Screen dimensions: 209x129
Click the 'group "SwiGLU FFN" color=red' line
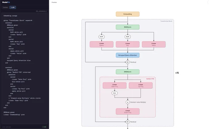19,72
